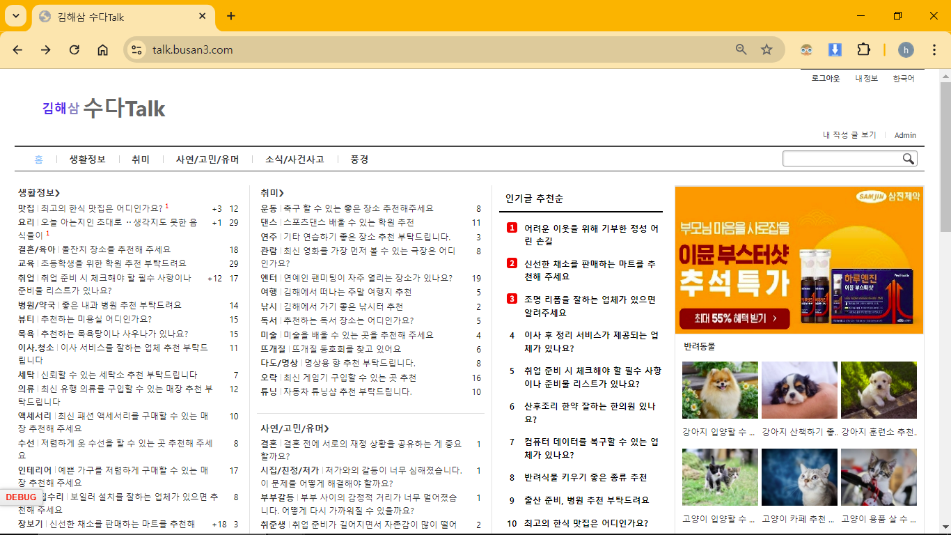Open the 강아지 훈련소 추천 thumbnail

[x=879, y=390]
